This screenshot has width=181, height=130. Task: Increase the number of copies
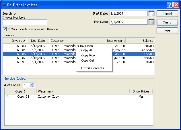32,84
